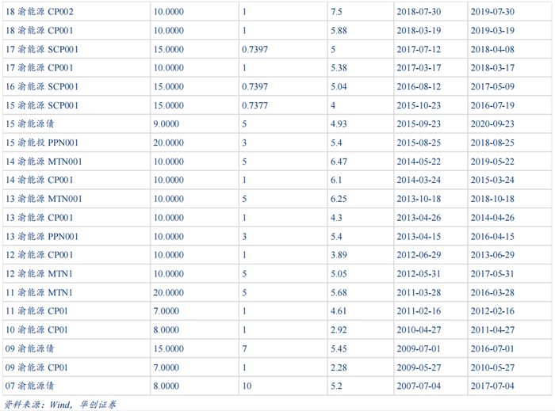Select the bond name 10渝能源CP01
This screenshot has width=555, height=411.
click(x=36, y=329)
